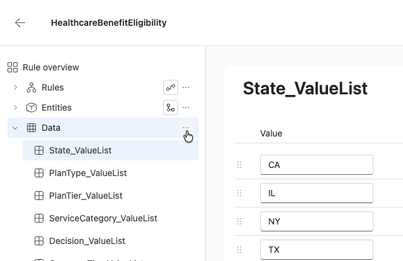
Task: Grab the drag handle of the CA row
Action: click(239, 165)
